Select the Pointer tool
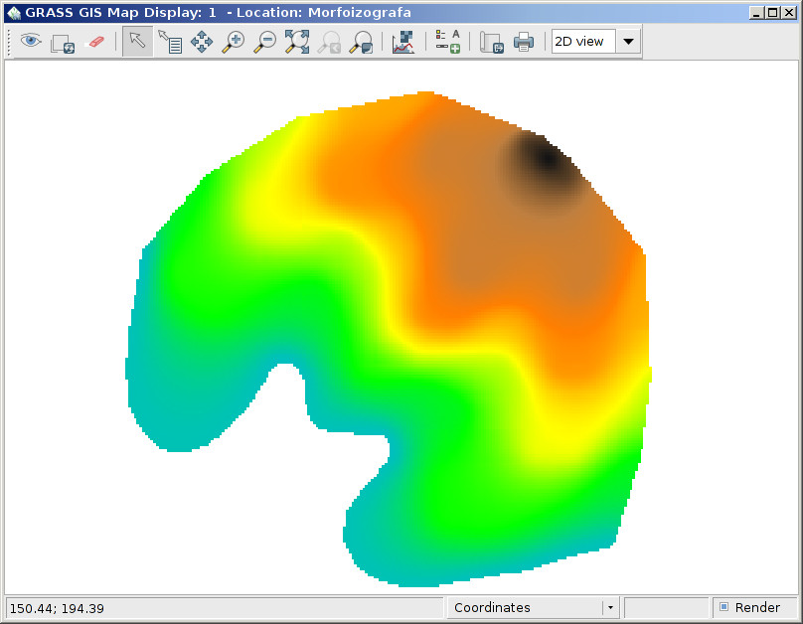Viewport: 803px width, 624px height. (136, 42)
